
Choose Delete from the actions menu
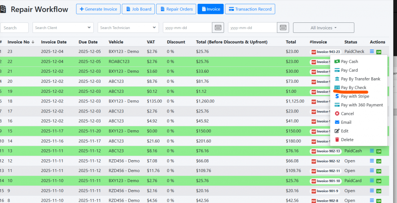pyautogui.click(x=347, y=140)
